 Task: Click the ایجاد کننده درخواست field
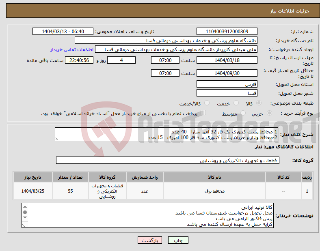(x=176, y=49)
